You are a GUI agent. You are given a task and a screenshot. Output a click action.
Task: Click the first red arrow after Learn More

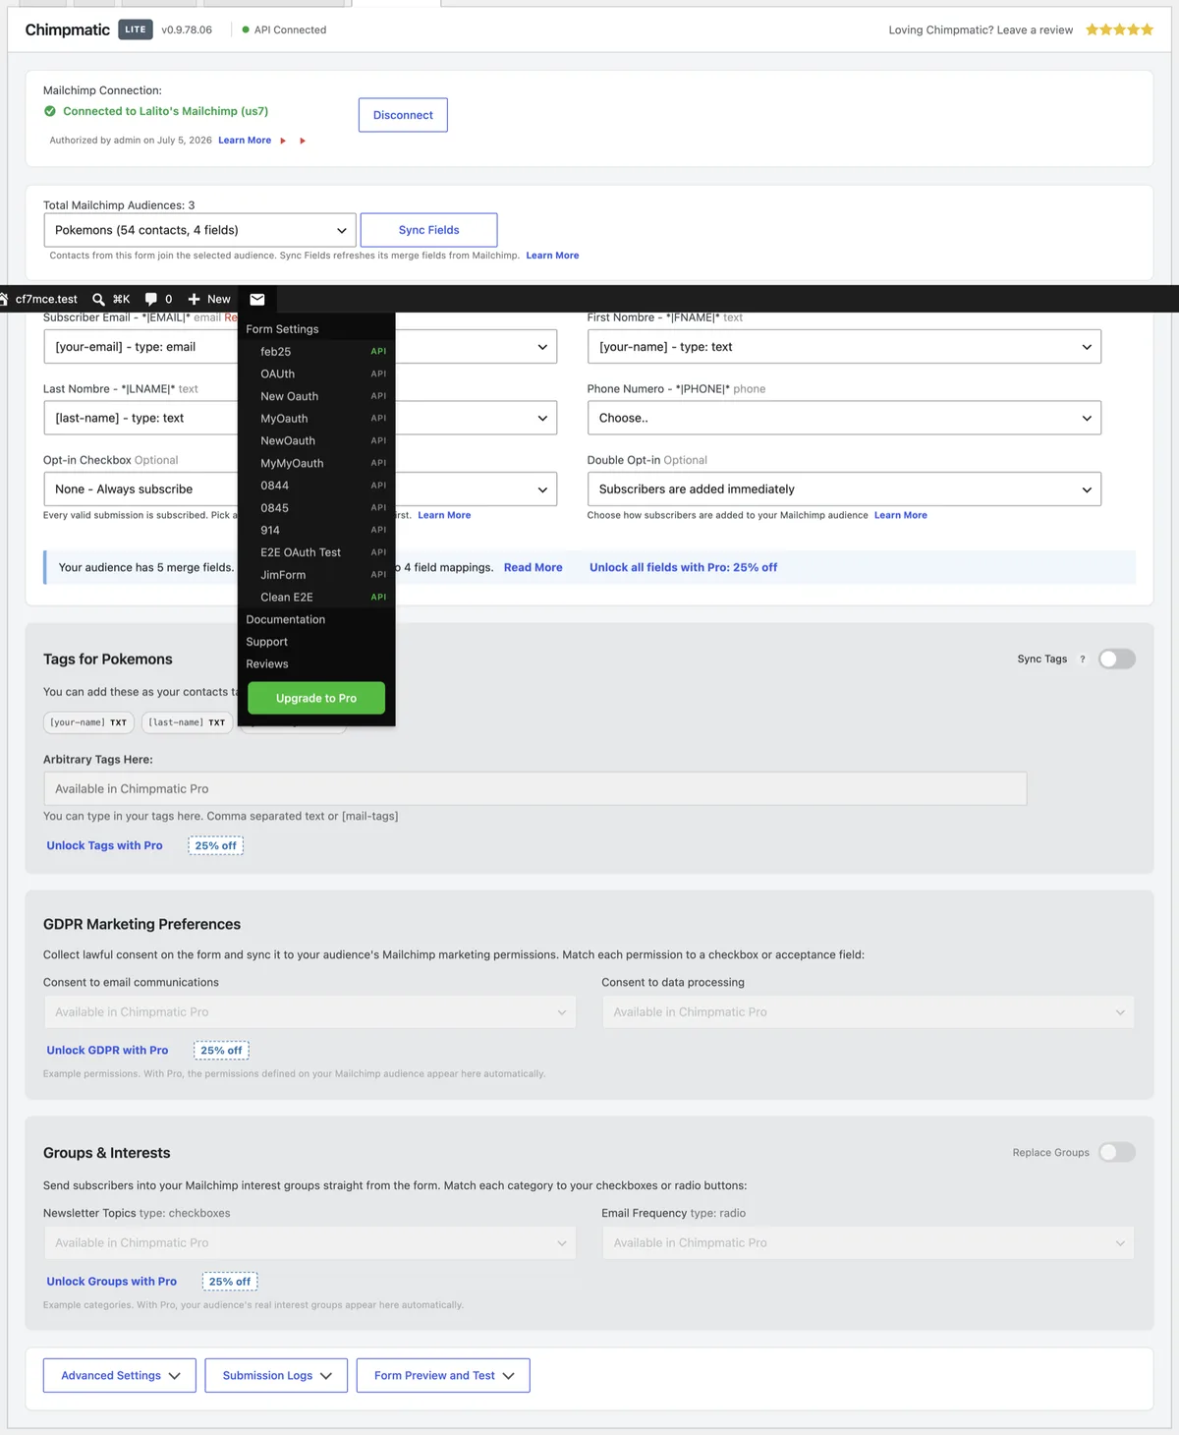283,141
